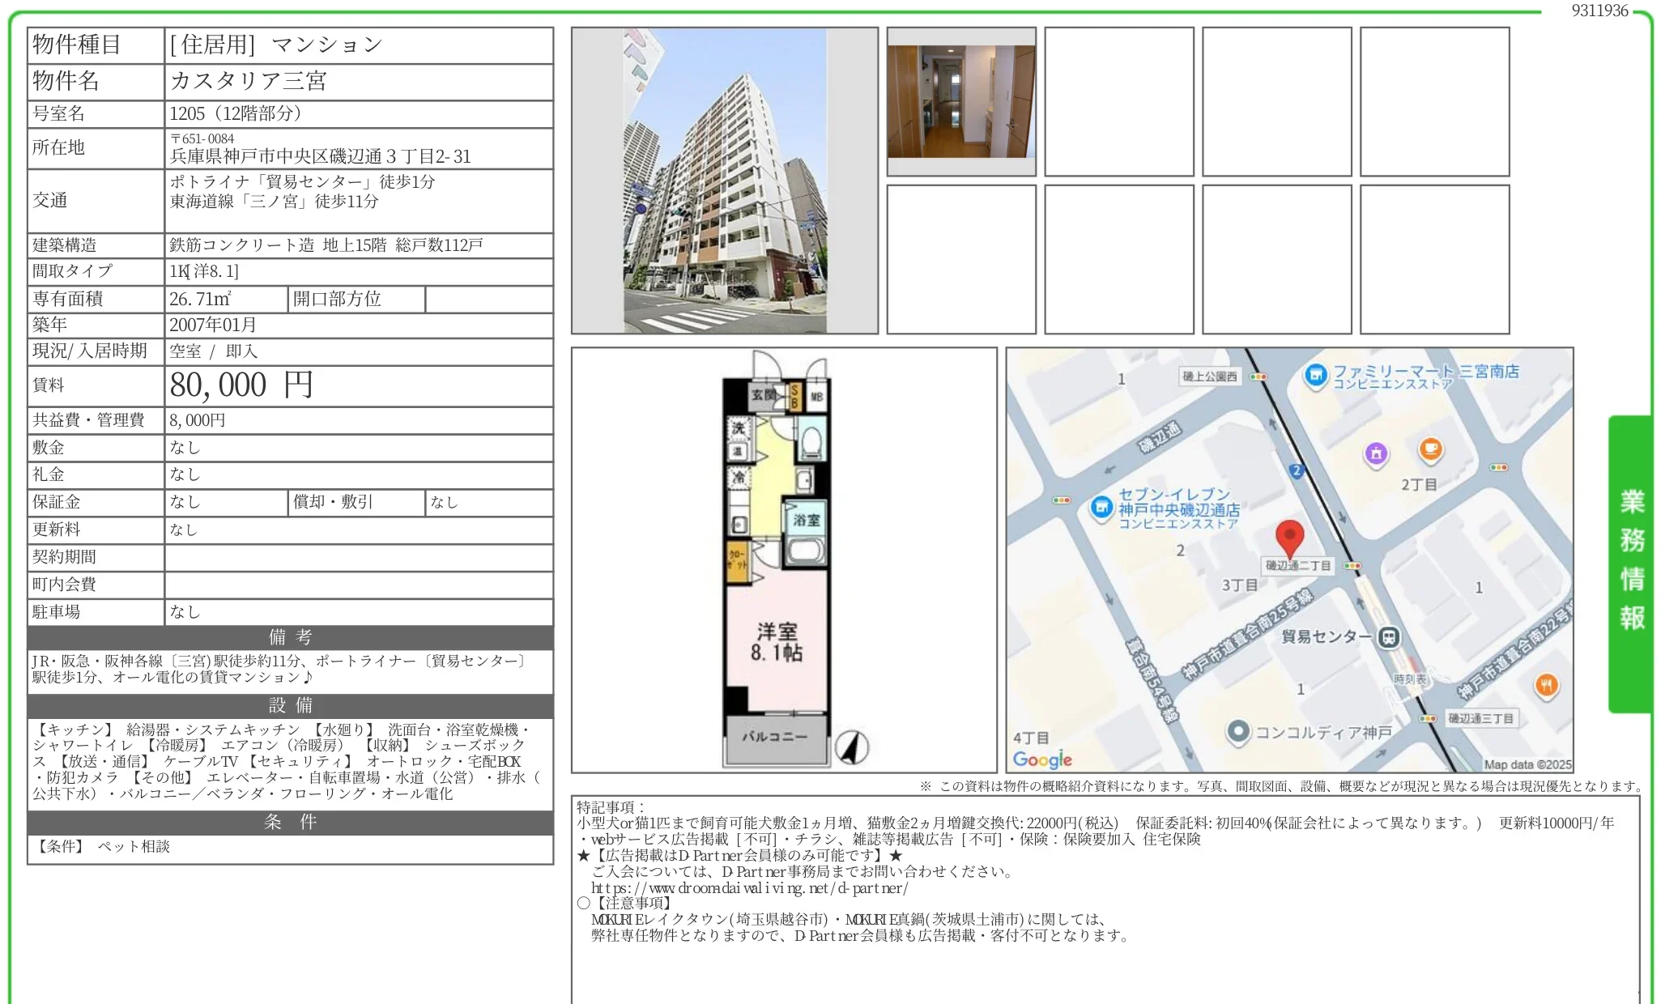Click the 償却・敷引 label cell

(357, 503)
